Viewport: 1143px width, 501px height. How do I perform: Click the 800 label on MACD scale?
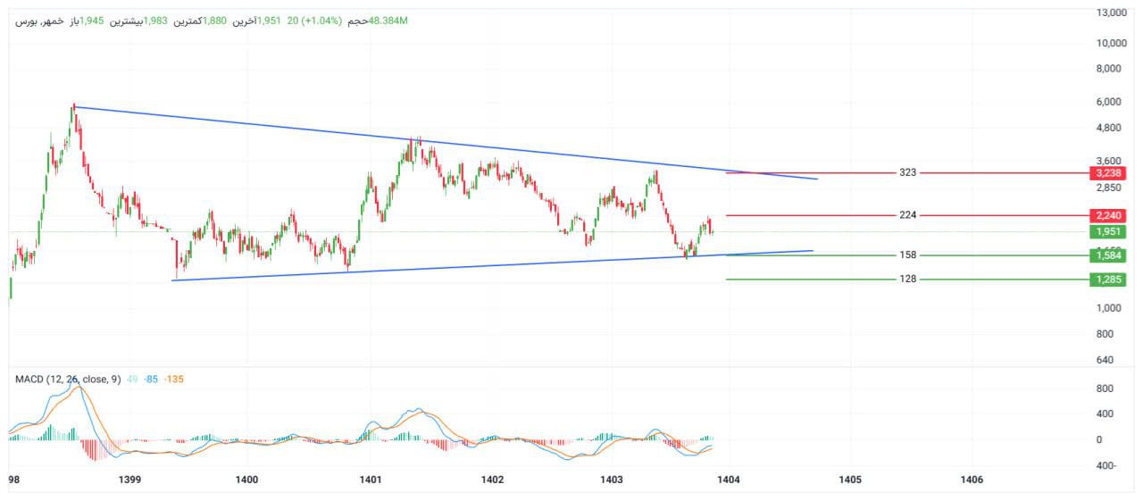1105,388
